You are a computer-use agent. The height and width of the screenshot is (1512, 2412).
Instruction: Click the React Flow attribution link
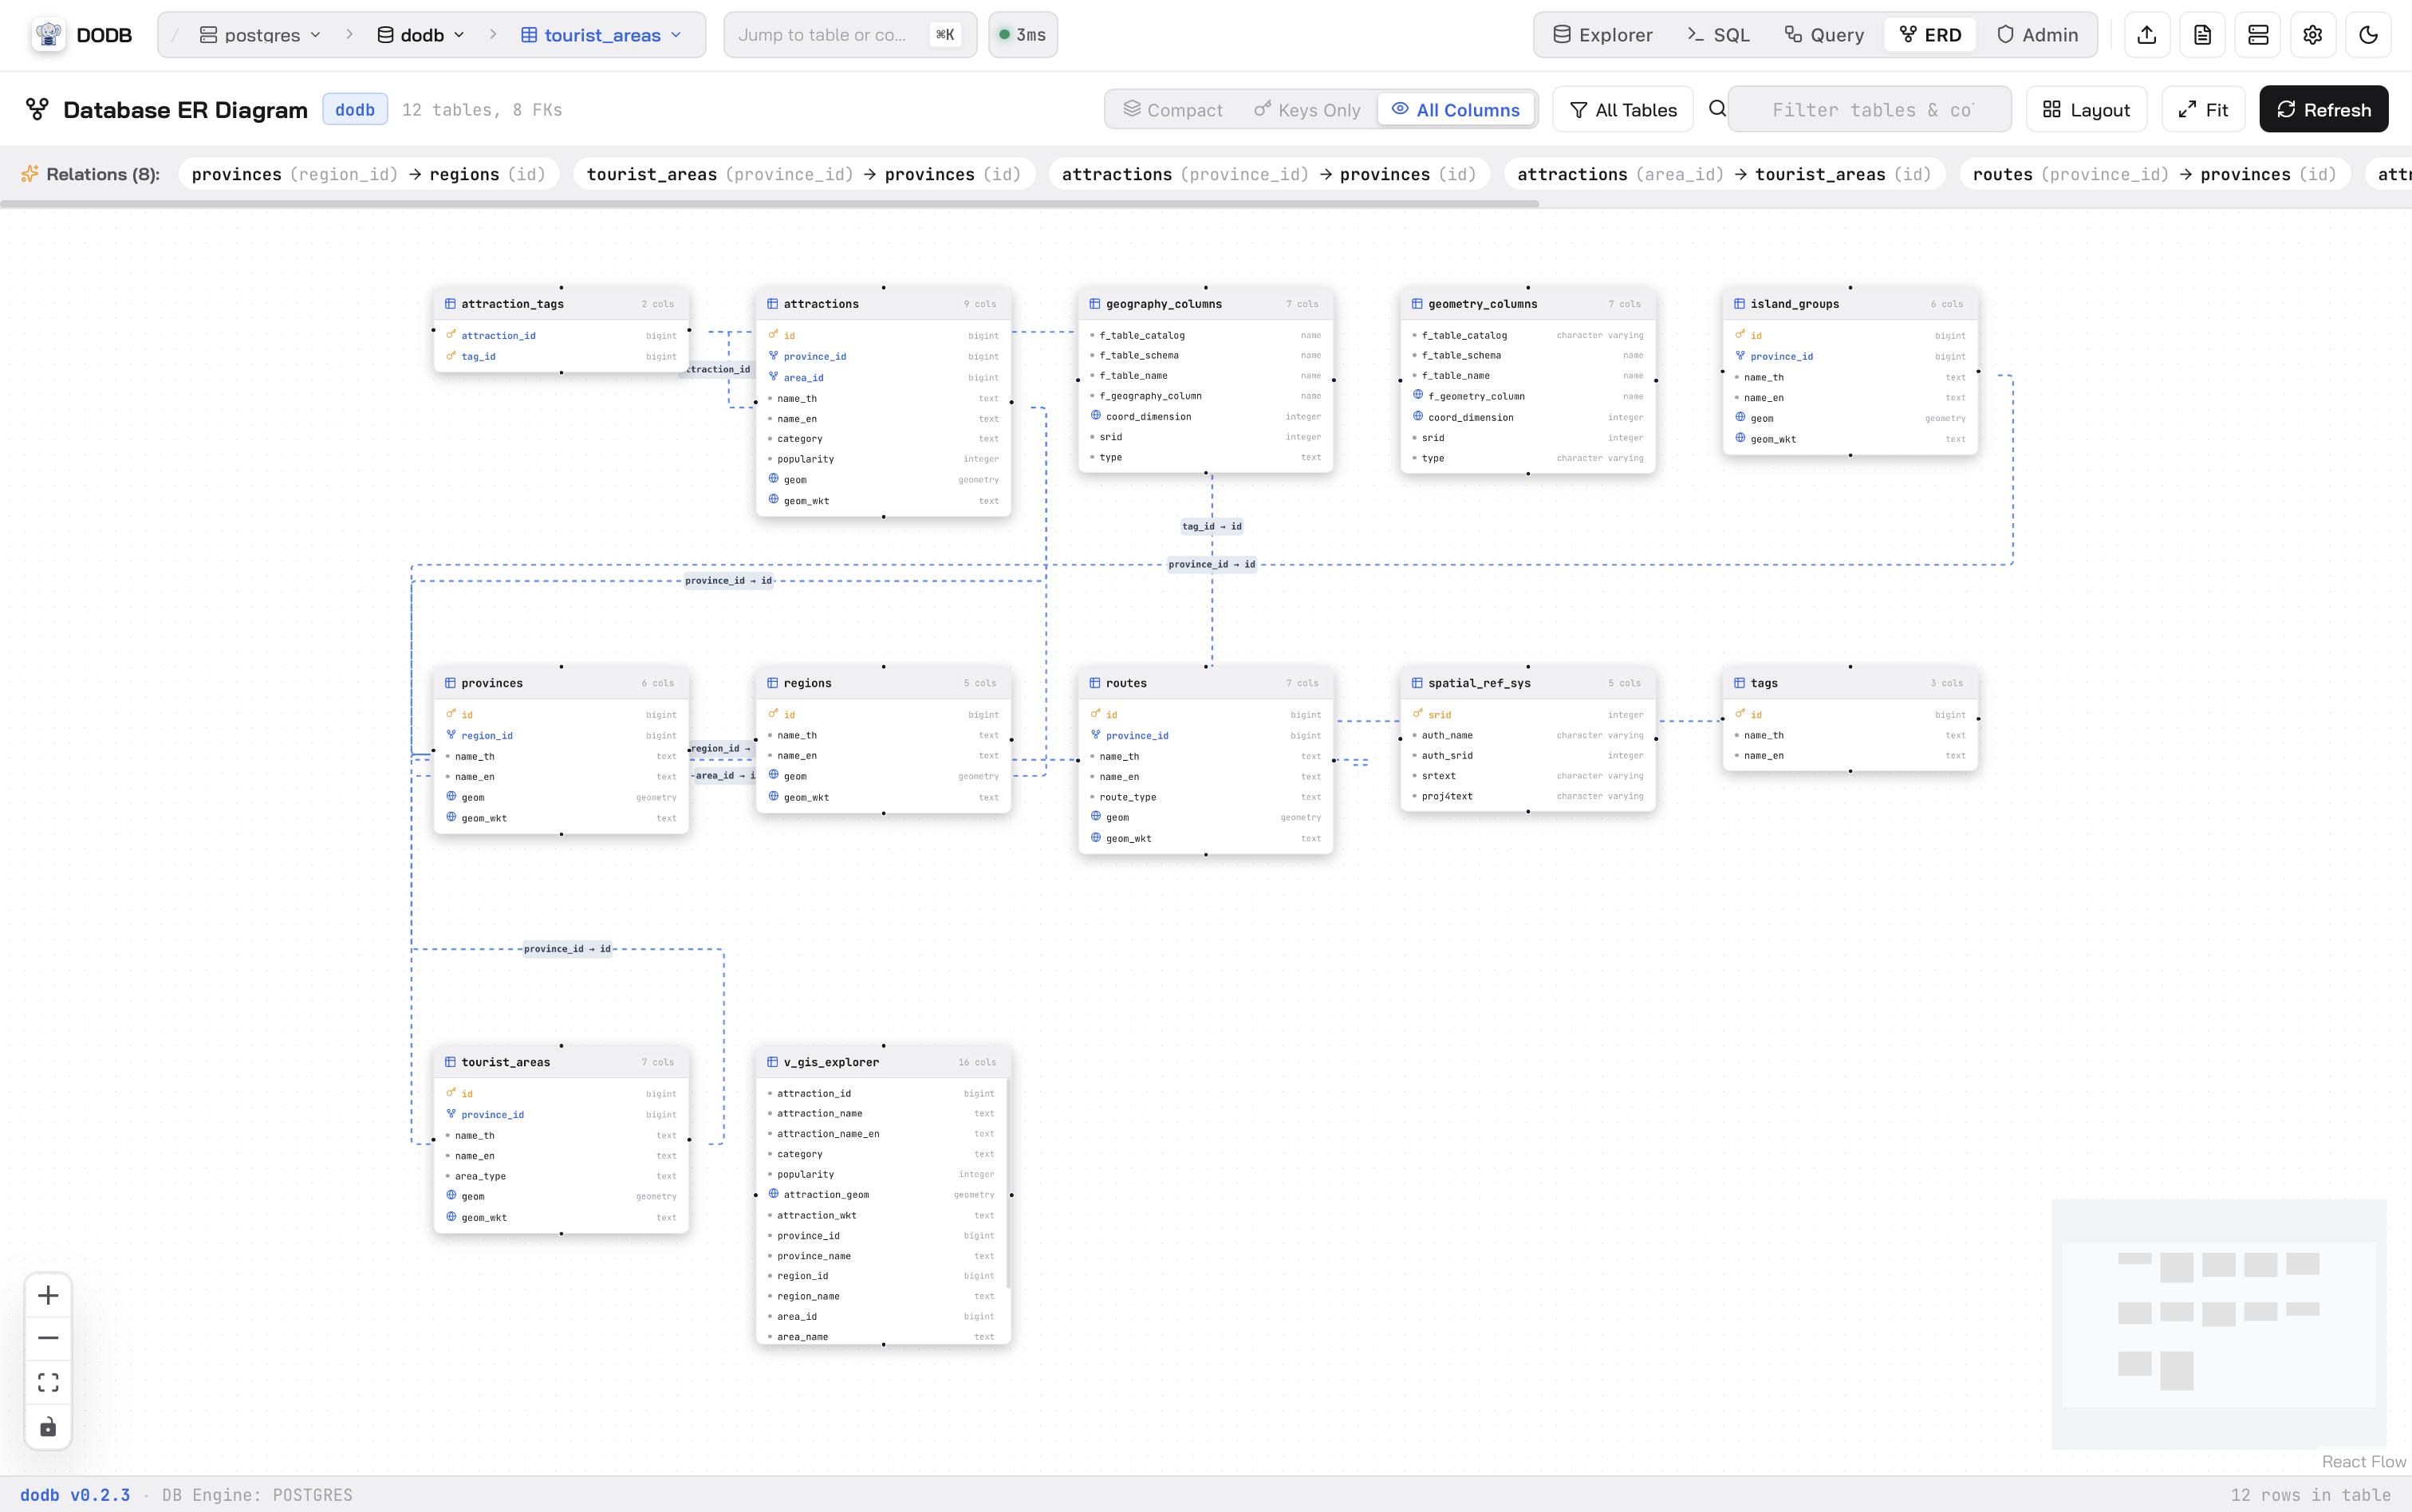pyautogui.click(x=2363, y=1462)
